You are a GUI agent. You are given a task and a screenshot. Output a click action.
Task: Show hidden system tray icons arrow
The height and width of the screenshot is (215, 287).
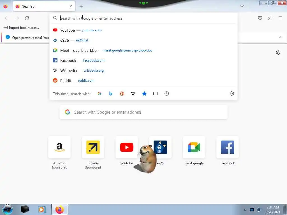tap(245, 210)
